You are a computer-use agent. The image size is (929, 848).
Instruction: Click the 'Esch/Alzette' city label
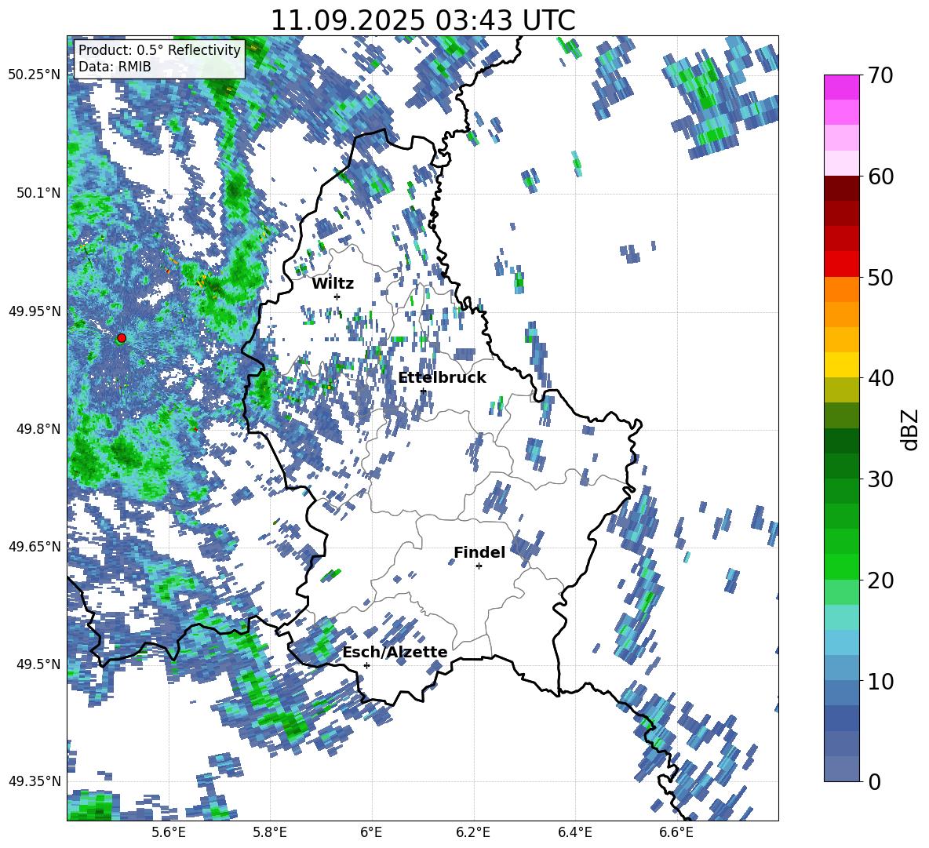tap(395, 653)
